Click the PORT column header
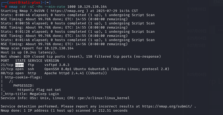 click(x=5, y=61)
